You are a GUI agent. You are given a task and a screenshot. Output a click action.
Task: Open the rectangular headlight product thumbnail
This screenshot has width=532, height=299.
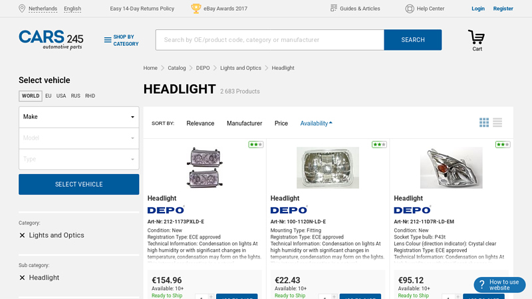tap(328, 167)
